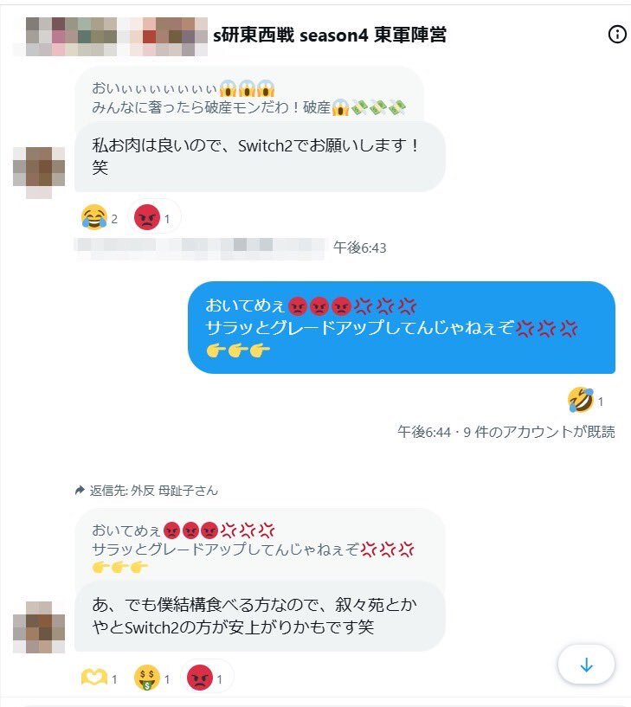The width and height of the screenshot is (631, 707).
Task: Select the message あ、でも僕結構食べる方なので
Action: pos(260,616)
